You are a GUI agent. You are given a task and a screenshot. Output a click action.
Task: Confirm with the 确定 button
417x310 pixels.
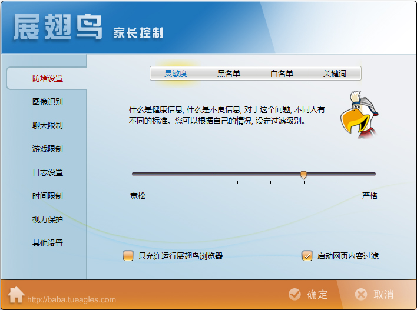(x=309, y=294)
